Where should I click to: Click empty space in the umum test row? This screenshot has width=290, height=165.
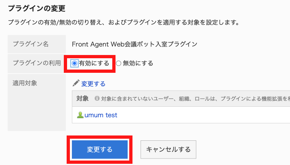[202, 115]
